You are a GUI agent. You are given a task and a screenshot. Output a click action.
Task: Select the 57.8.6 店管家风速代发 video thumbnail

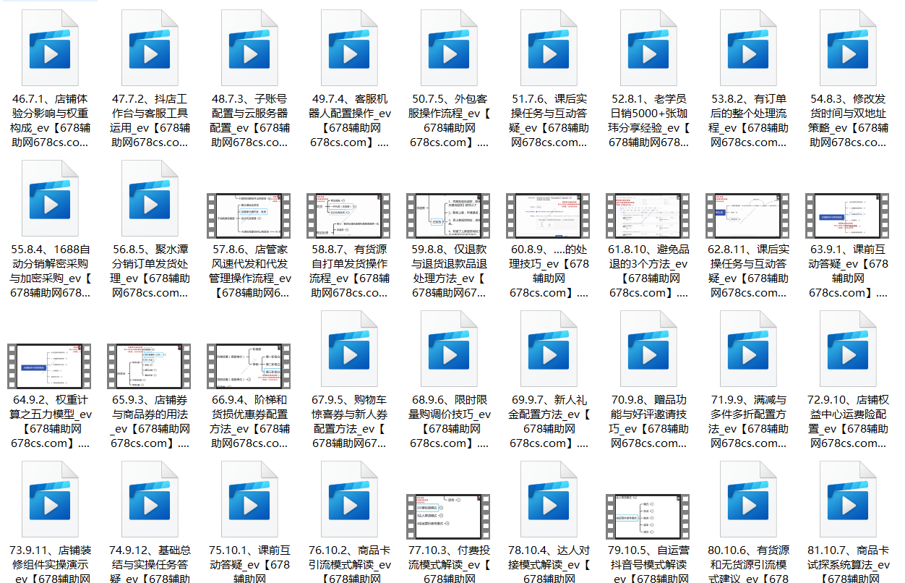(250, 215)
